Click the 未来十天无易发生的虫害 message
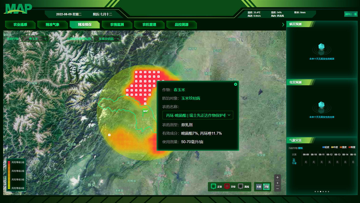Image resolution: width=360 pixels, height=203 pixels. (x=321, y=117)
